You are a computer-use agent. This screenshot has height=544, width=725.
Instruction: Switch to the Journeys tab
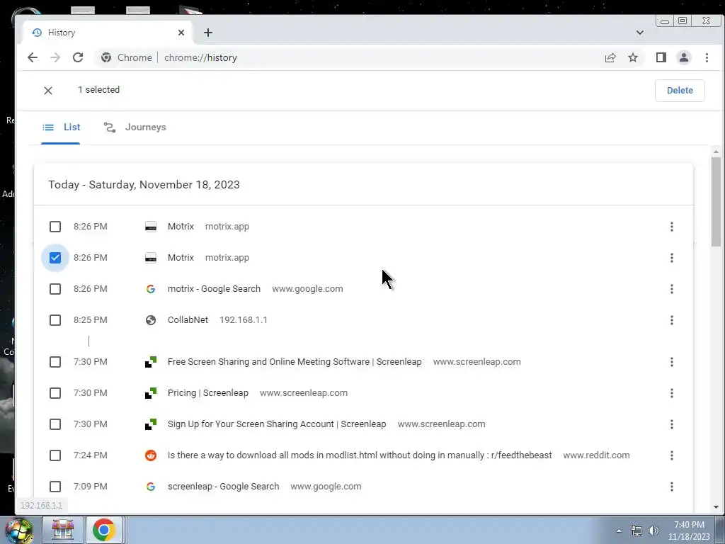pos(135,127)
